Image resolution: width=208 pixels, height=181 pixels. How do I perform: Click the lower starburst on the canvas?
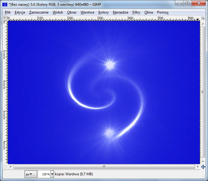coord(110,133)
